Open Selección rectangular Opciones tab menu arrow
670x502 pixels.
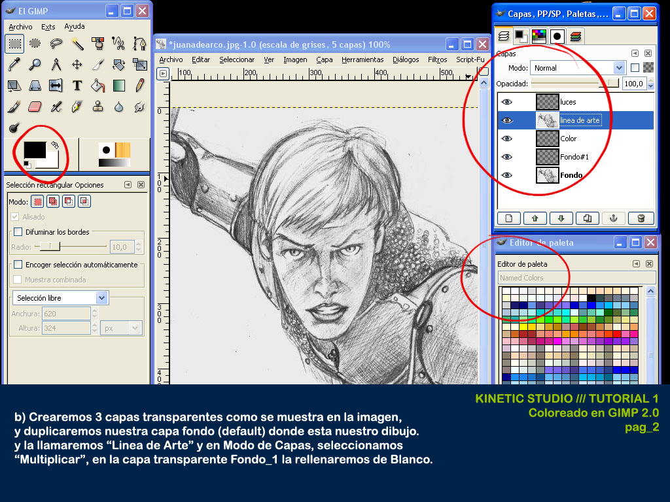pos(128,185)
